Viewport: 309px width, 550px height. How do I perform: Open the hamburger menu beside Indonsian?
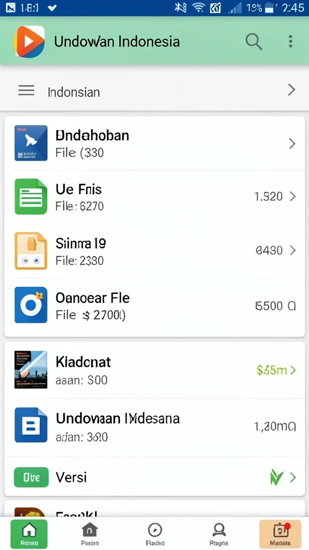pyautogui.click(x=26, y=91)
